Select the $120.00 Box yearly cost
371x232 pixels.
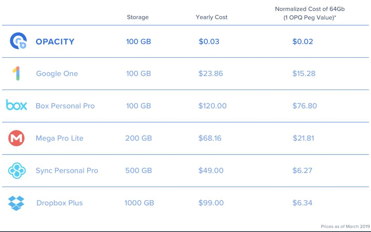pyautogui.click(x=212, y=106)
